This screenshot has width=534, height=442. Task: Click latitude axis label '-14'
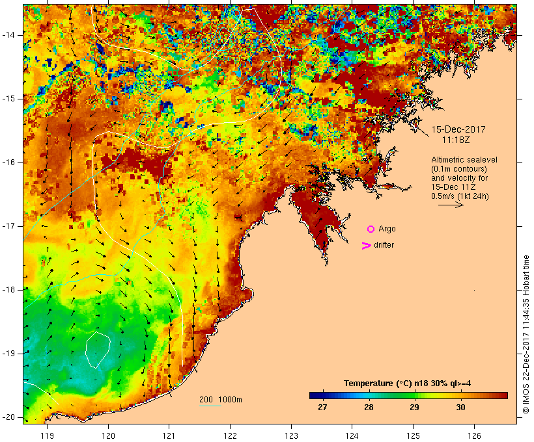click(8, 34)
